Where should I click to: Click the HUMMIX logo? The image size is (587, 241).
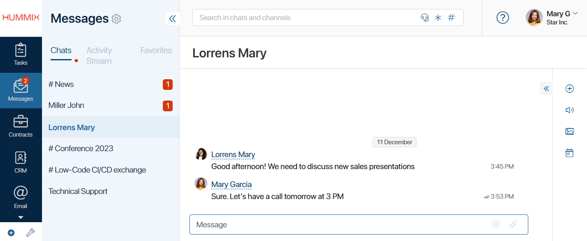[x=21, y=18]
